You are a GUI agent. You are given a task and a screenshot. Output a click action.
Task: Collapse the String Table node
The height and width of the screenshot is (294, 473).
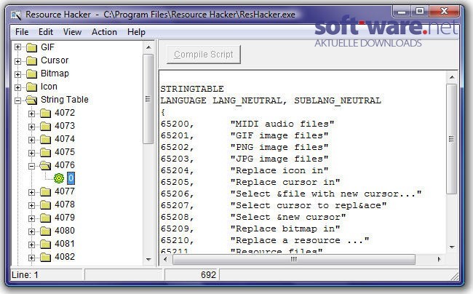tap(17, 100)
